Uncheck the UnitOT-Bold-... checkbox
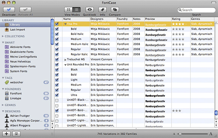 click(57, 111)
